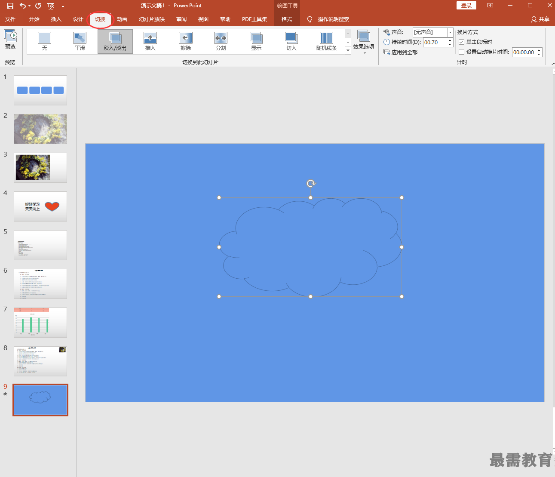Click the up arrow of the transition gallery

pos(348,33)
